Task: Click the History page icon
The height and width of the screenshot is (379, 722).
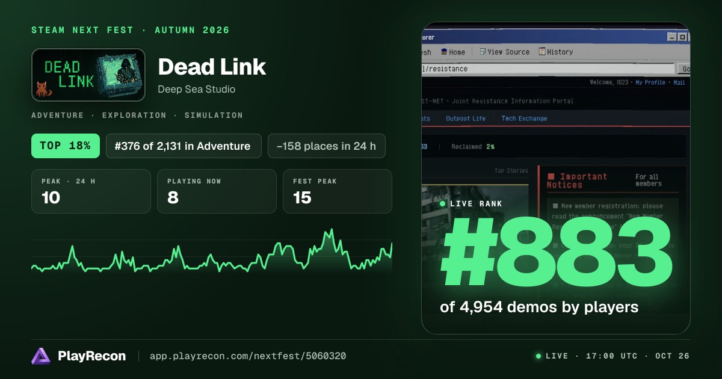Action: (x=542, y=52)
